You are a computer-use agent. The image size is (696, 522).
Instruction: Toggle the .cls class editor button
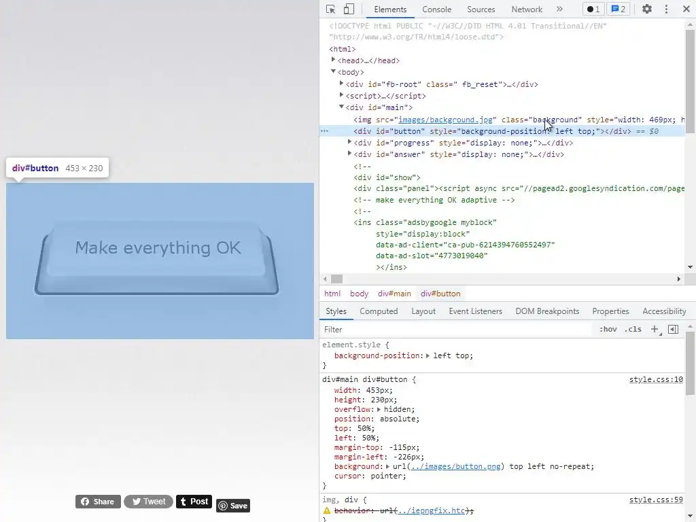pyautogui.click(x=633, y=330)
